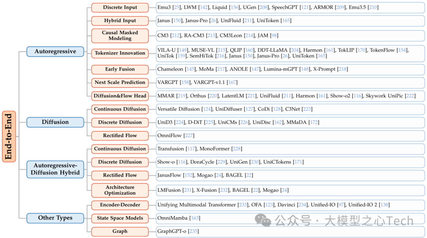
Task: Open citation [214] after CM3Leon
Action: coord(249,35)
